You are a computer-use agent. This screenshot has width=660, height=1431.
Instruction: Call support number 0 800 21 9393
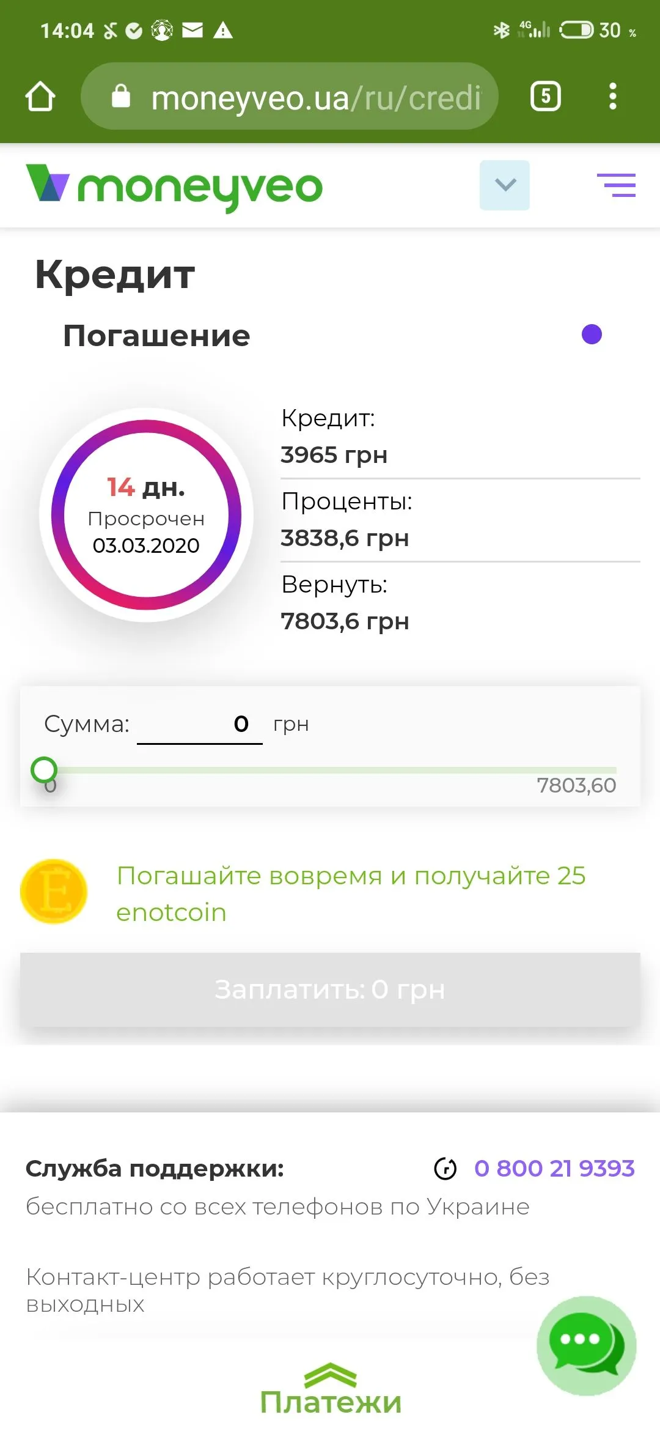[554, 1169]
